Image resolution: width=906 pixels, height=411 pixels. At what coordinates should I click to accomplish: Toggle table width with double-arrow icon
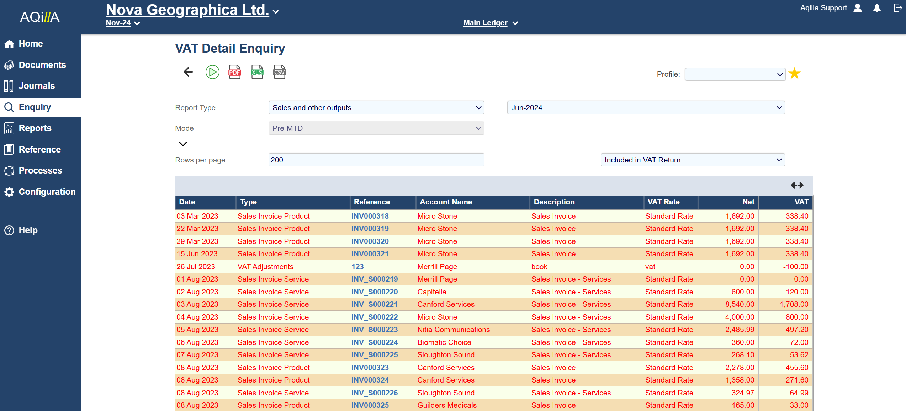pos(797,185)
